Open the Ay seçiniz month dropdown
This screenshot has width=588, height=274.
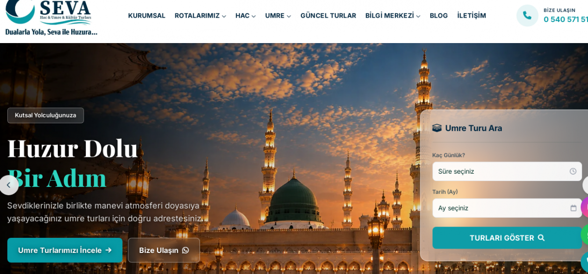tap(507, 208)
